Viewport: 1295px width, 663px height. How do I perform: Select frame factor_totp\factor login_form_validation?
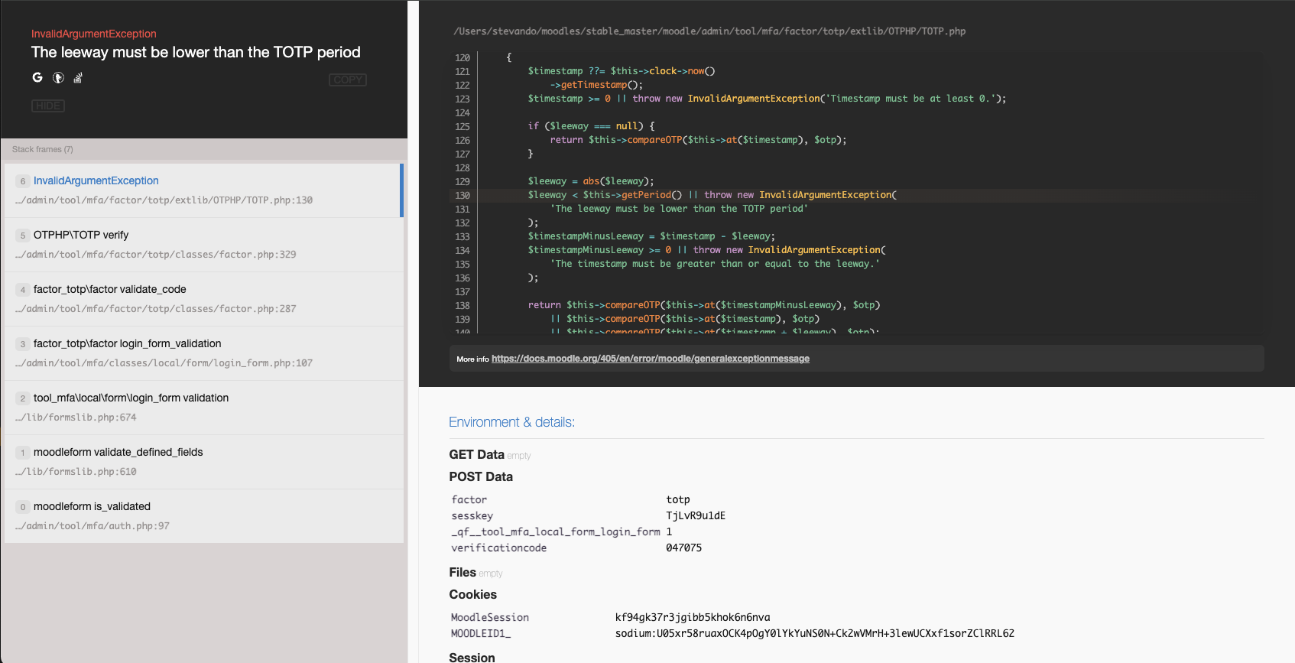pos(204,353)
